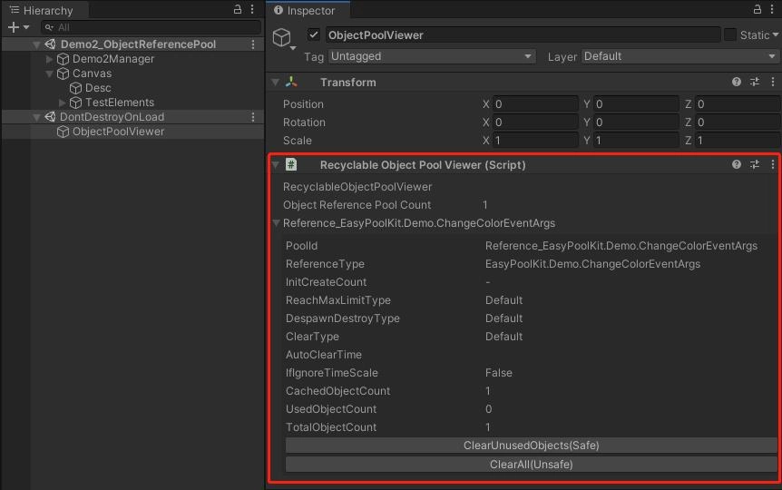Image resolution: width=782 pixels, height=490 pixels.
Task: Edit Position Y field
Action: click(x=636, y=103)
